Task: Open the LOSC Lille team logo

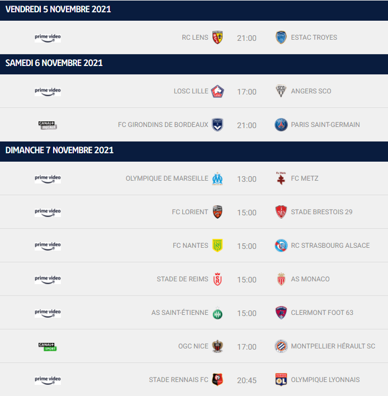Action: (x=217, y=91)
